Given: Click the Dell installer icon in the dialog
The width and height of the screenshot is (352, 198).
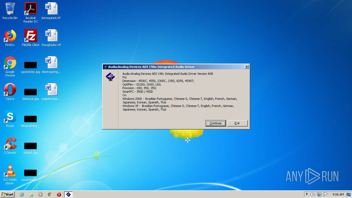Looking at the screenshot, I should [x=110, y=77].
